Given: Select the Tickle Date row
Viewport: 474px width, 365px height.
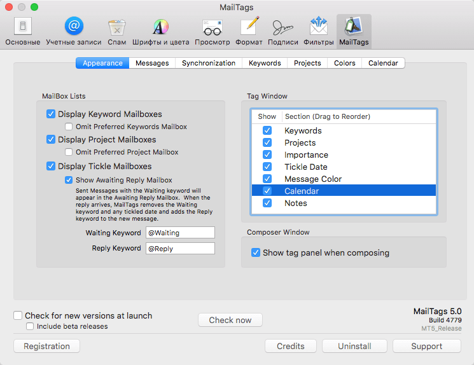Looking at the screenshot, I should 344,167.
